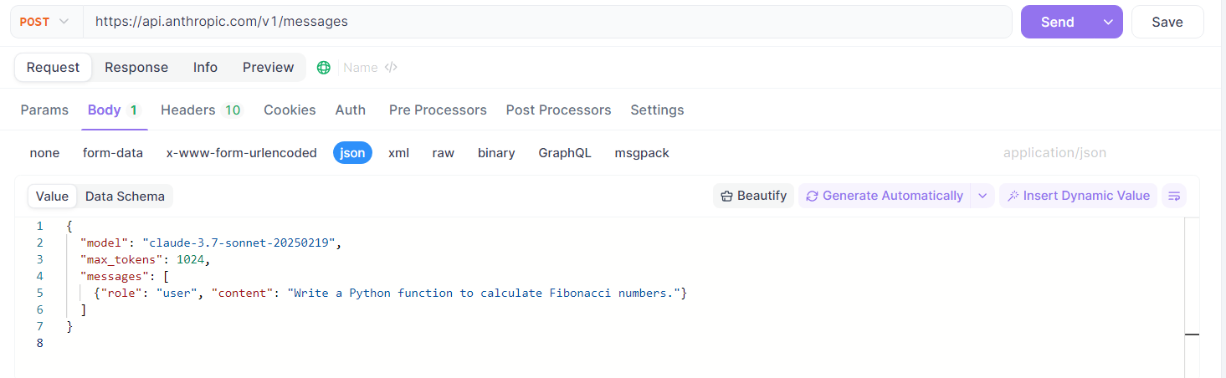Open the POST method dropdown
This screenshot has width=1226, height=378.
[46, 22]
